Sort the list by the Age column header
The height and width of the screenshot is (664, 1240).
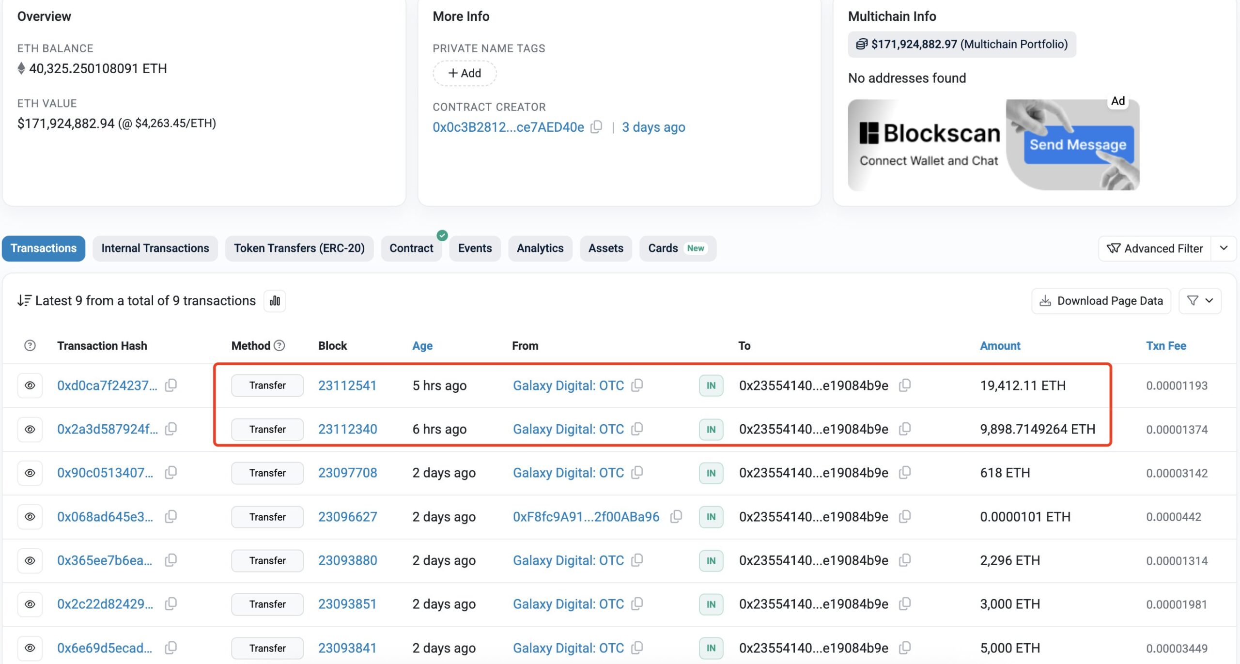click(422, 345)
